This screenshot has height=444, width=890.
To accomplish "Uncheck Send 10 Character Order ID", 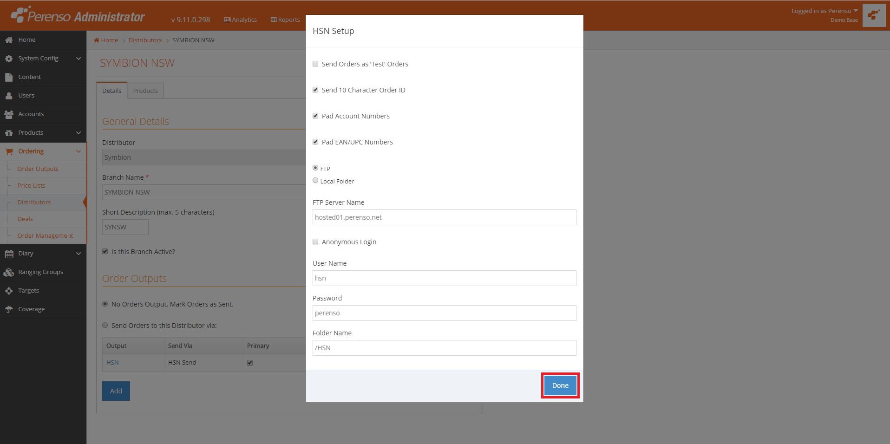I will tap(315, 90).
